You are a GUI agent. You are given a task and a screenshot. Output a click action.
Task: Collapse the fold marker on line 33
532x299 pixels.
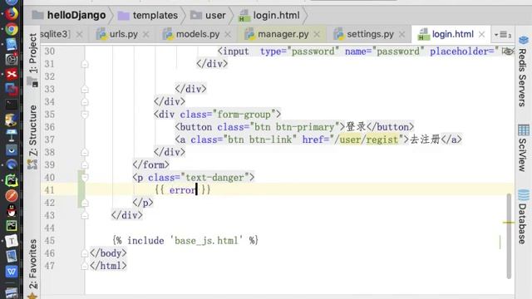click(x=85, y=89)
